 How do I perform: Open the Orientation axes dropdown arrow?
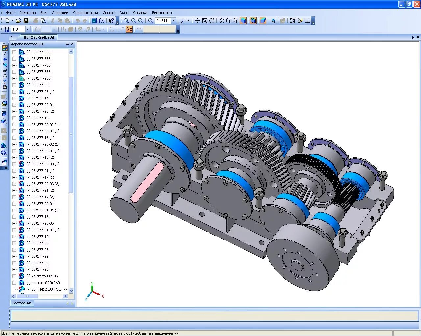188,21
